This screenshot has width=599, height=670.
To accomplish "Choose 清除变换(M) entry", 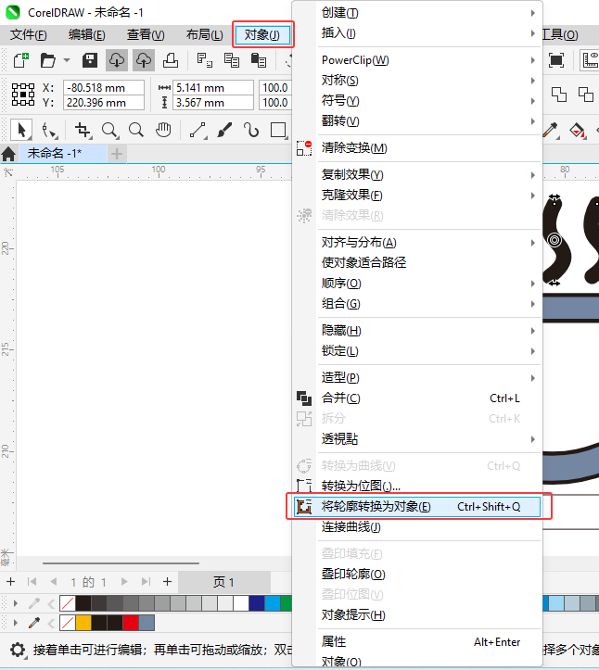I will (417, 148).
